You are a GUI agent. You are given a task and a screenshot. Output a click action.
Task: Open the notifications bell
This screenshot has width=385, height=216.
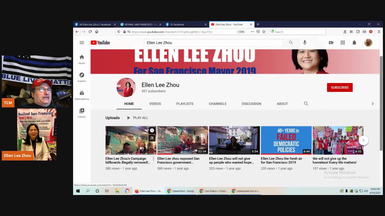click(x=354, y=43)
